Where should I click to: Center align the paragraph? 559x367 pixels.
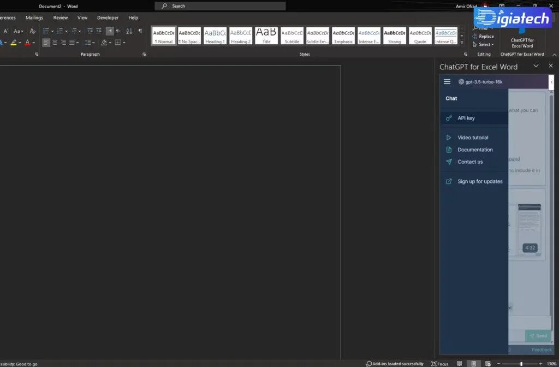55,43
